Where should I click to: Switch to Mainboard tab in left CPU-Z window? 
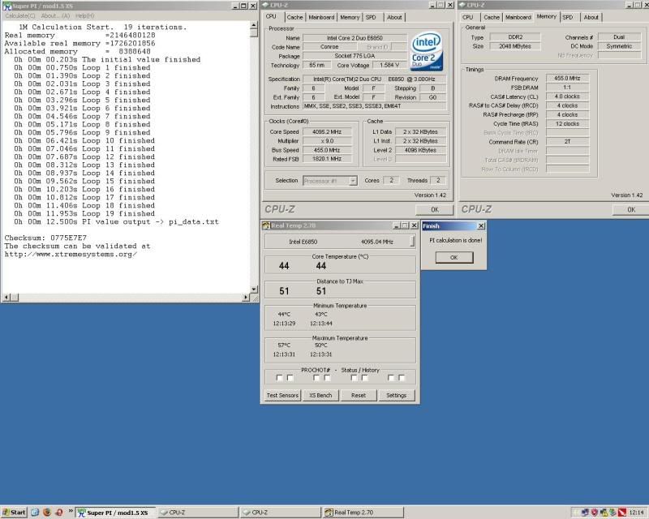(321, 17)
